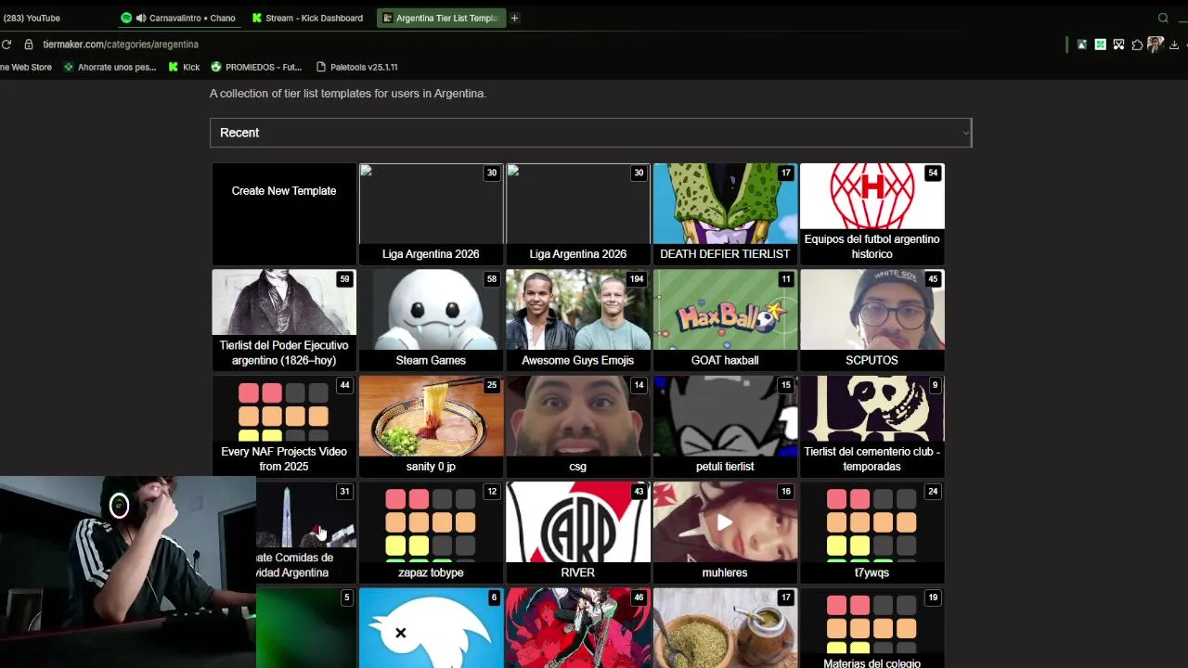
Task: Open the zapaz tobype template
Action: pyautogui.click(x=431, y=533)
